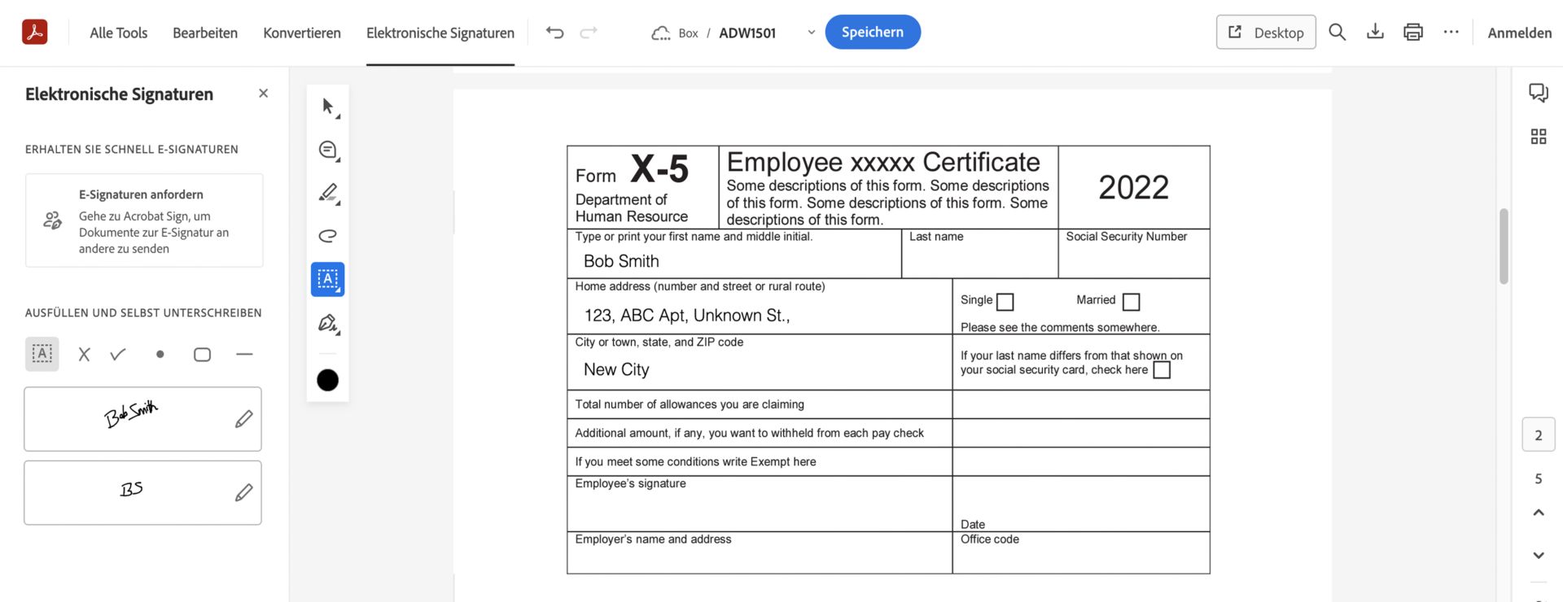The width and height of the screenshot is (1563, 602).
Task: Click the Employee's signature field
Action: [x=760, y=504]
